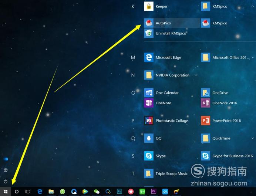Click the letter S section header
The width and height of the screenshot is (256, 196).
coord(133,156)
